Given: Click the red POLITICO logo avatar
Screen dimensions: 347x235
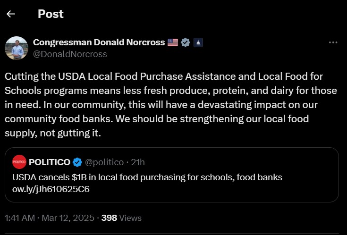Looking at the screenshot, I should 19,162.
